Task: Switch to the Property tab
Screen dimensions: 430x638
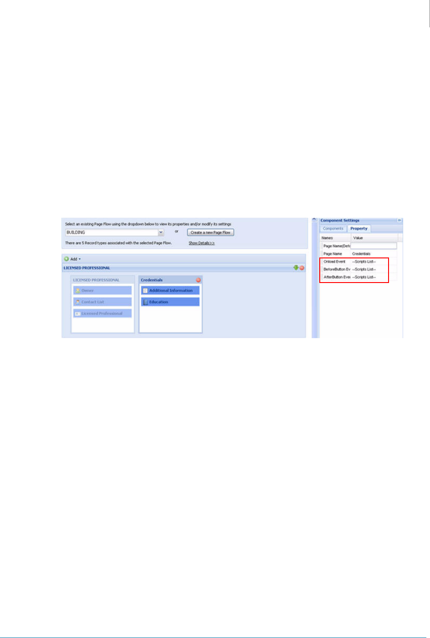Action: 359,228
